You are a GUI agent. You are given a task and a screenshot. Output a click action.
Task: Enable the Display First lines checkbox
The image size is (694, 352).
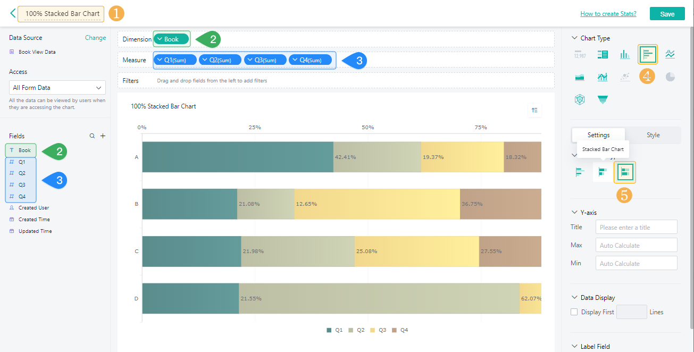pos(574,312)
